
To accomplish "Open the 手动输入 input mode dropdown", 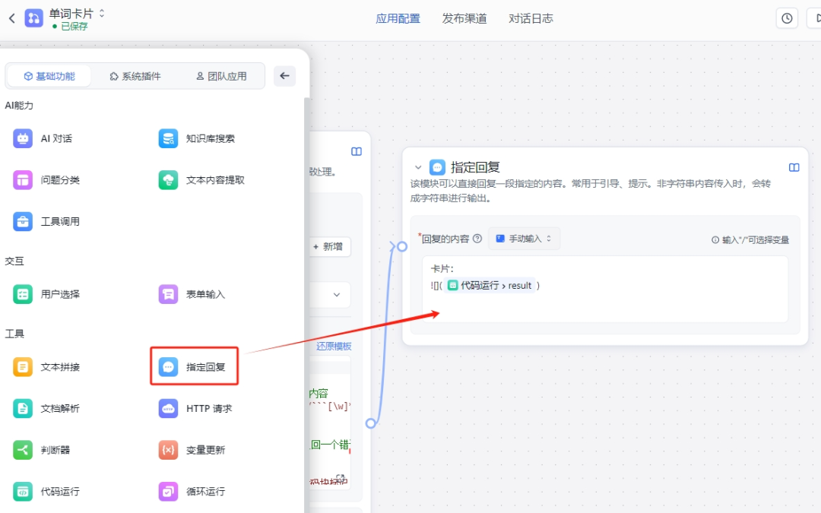I will click(x=524, y=239).
